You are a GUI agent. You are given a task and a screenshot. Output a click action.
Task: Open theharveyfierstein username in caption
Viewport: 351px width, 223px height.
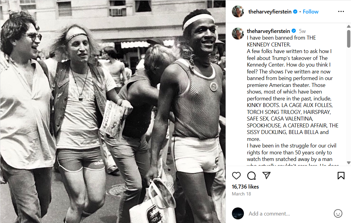(x=268, y=31)
